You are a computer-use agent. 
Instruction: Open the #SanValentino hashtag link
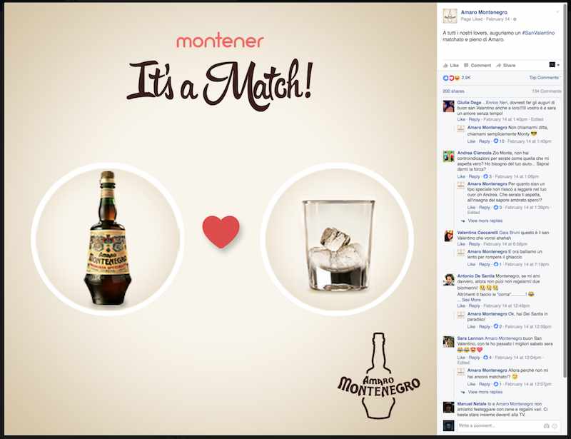click(x=538, y=33)
